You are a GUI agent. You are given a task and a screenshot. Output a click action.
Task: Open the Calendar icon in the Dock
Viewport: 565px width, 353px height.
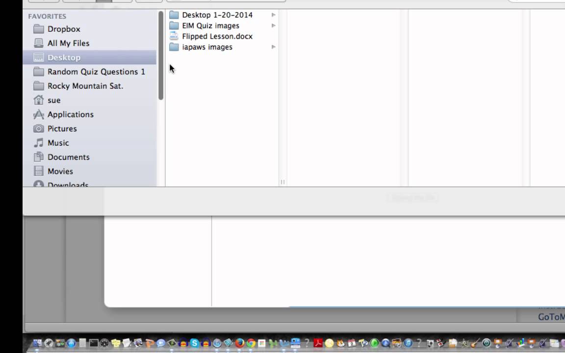352,343
